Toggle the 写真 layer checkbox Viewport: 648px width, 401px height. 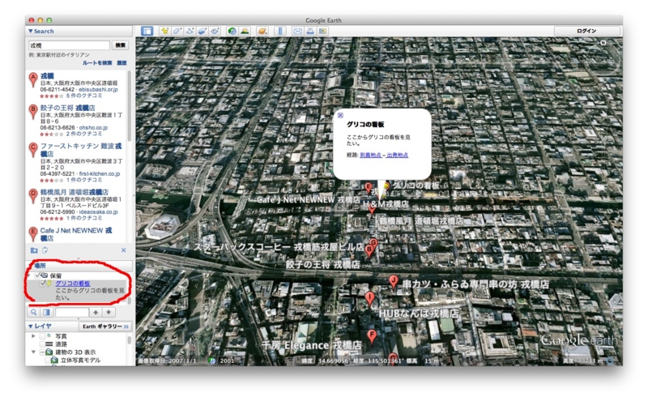[x=42, y=336]
